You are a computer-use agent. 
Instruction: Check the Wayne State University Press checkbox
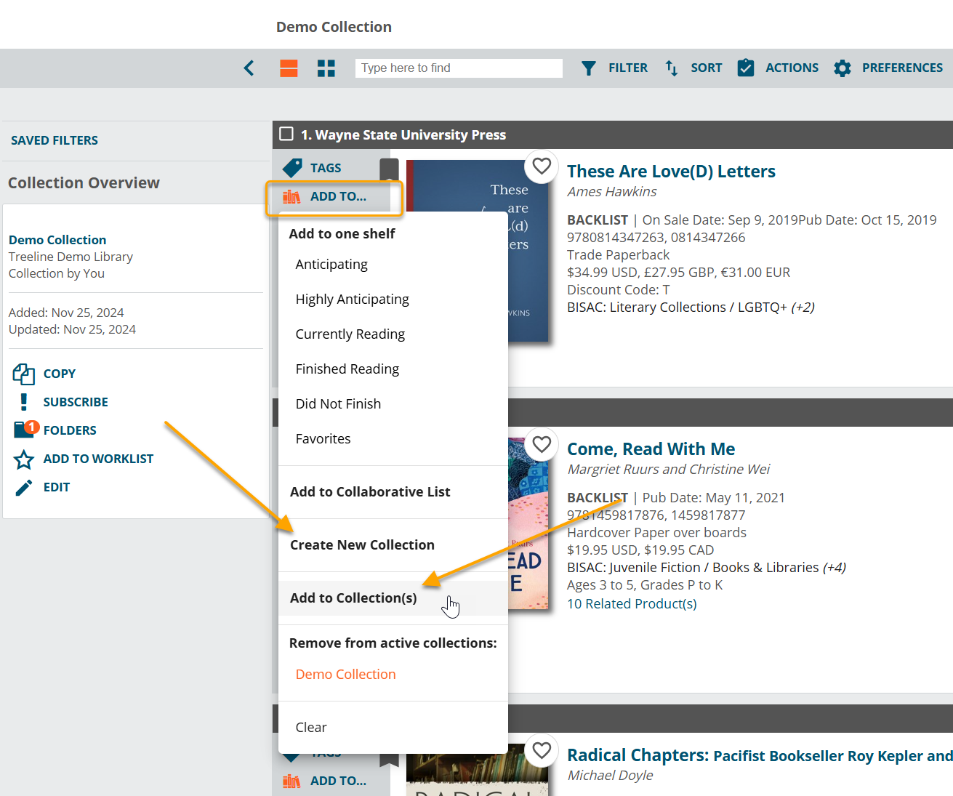286,134
